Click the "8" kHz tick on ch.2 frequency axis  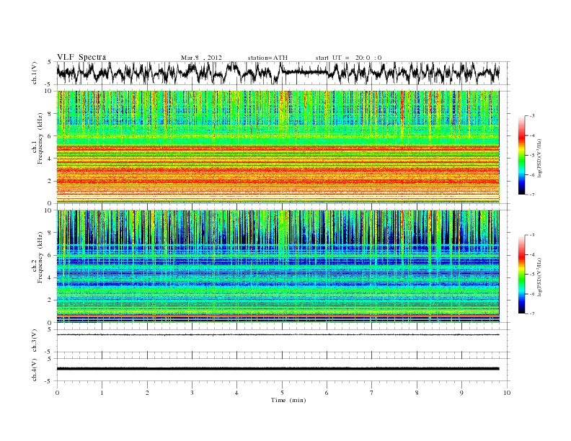click(50, 233)
